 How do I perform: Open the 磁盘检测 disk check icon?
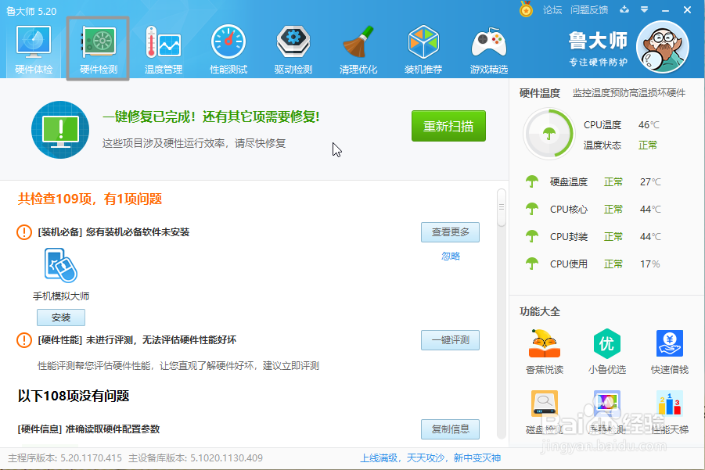pyautogui.click(x=545, y=404)
